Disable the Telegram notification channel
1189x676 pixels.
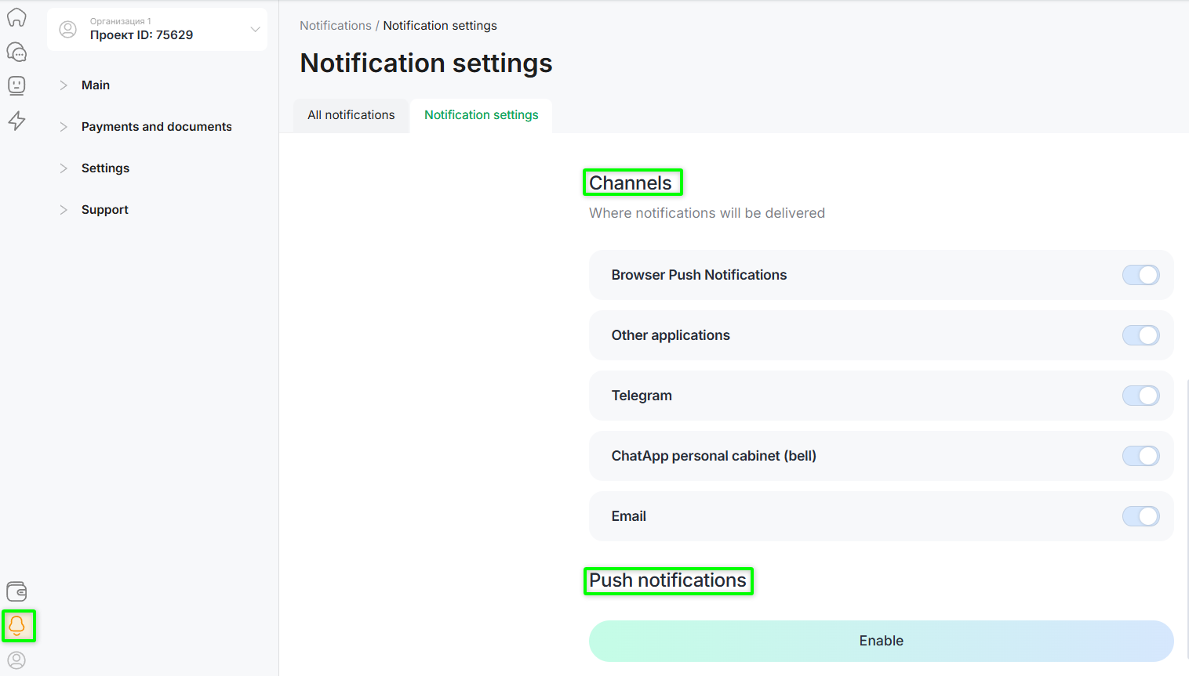point(1140,396)
